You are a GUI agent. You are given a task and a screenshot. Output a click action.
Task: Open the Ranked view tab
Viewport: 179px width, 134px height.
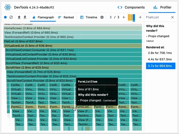(x=66, y=17)
